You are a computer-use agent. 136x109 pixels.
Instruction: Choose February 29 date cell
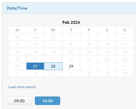coord(71,66)
